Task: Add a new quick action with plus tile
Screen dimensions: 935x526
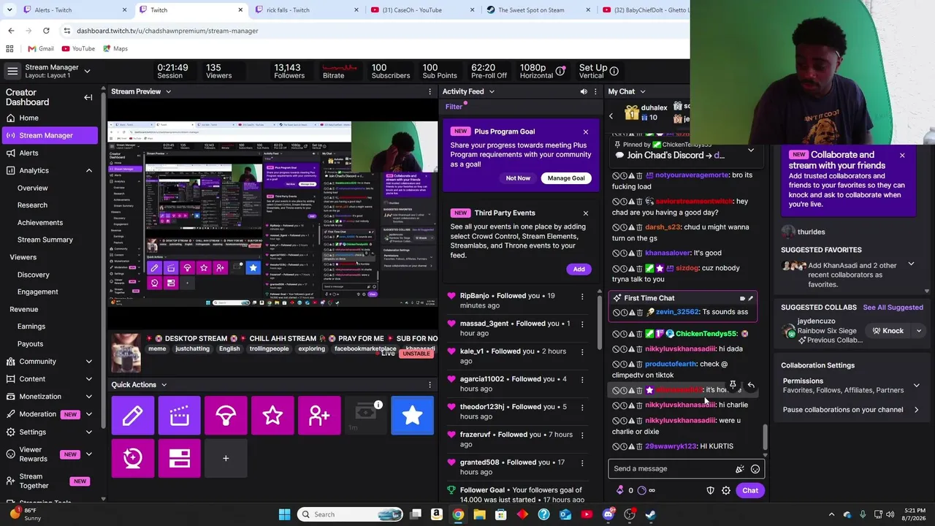Action: (x=226, y=458)
